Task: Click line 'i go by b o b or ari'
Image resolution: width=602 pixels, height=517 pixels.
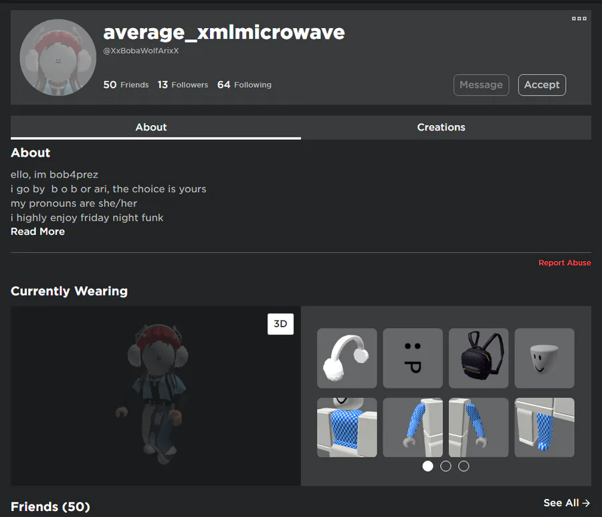Action: pos(108,189)
